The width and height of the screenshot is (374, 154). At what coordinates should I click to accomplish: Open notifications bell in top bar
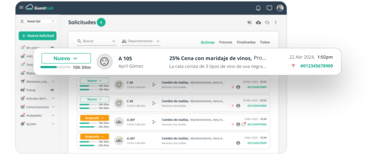coord(258,8)
